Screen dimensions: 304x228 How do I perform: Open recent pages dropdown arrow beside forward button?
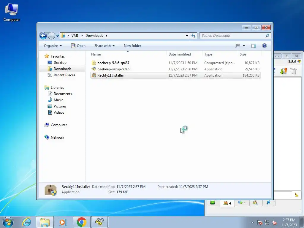(x=57, y=36)
